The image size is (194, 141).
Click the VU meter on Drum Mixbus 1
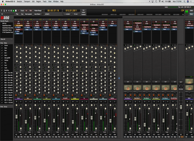[128, 88]
